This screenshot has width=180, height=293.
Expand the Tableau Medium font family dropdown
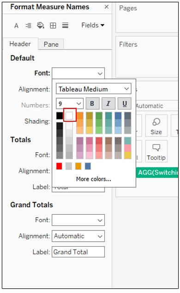pos(94,89)
